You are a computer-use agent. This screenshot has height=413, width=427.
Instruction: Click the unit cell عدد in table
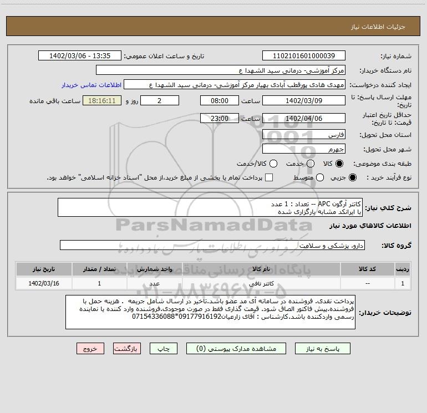tap(154, 283)
